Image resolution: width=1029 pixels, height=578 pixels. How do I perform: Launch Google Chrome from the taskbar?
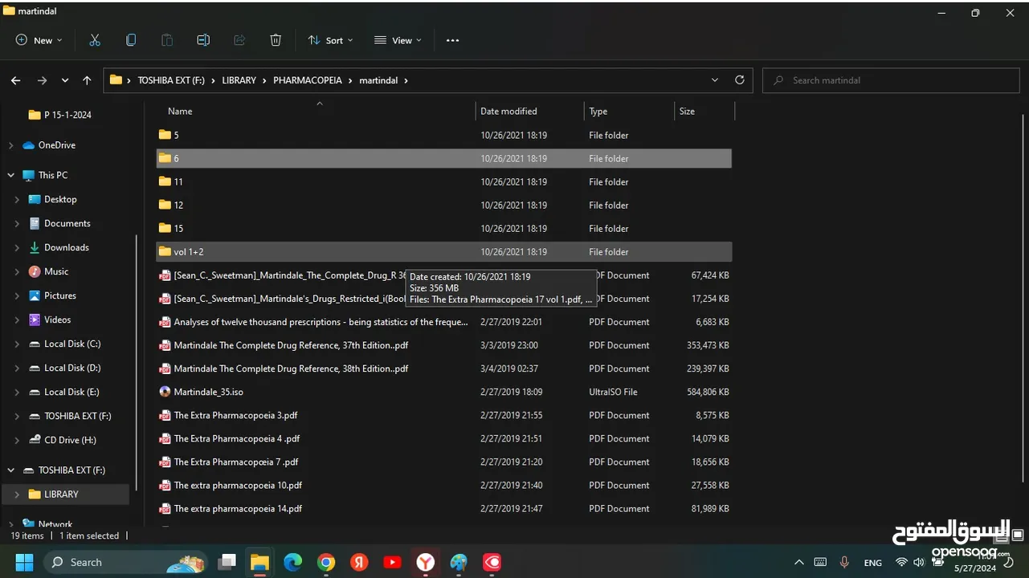click(325, 562)
